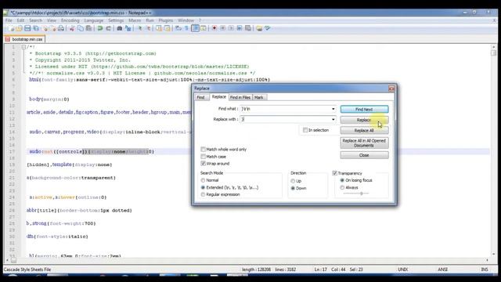Click the Cut toolbar icon
The height and width of the screenshot is (282, 501).
point(72,28)
